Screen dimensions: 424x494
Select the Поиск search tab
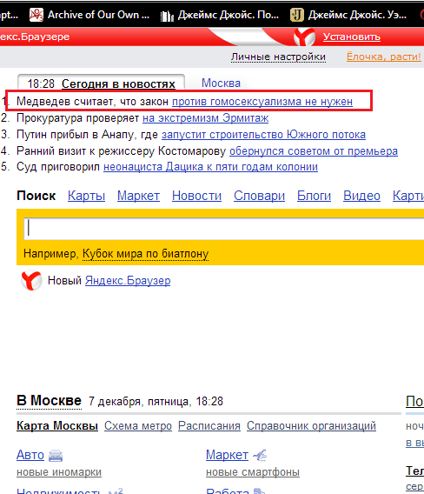pos(36,196)
